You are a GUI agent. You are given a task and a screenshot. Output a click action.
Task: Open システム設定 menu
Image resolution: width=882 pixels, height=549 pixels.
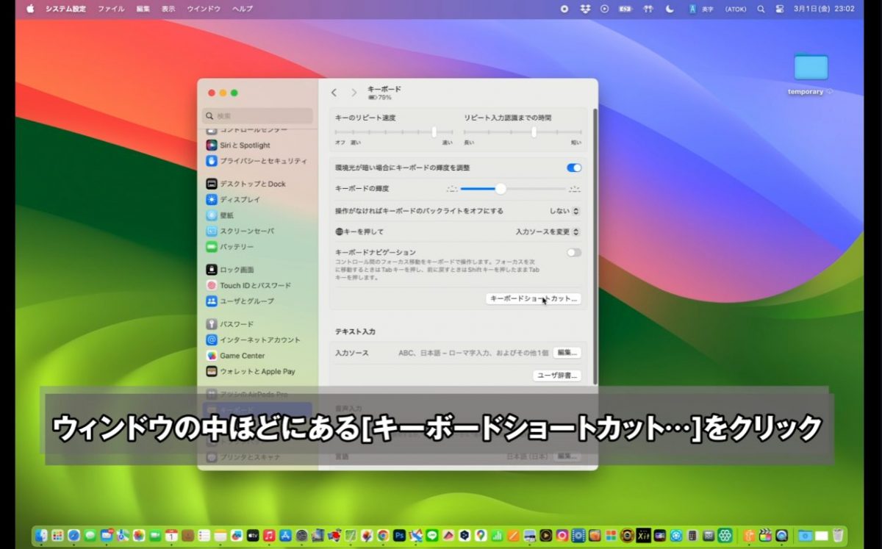65,9
